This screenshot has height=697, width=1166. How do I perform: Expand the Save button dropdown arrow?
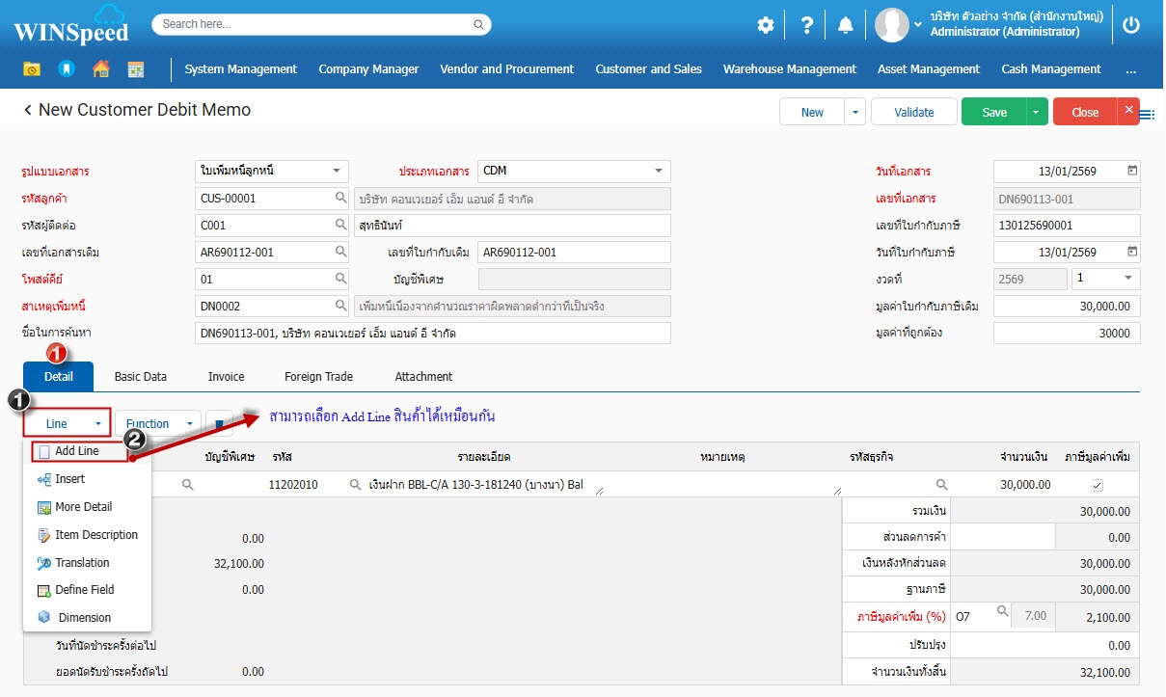[1036, 113]
